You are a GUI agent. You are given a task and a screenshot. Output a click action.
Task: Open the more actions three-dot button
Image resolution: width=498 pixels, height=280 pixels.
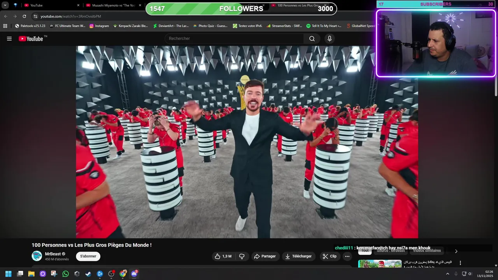(x=347, y=256)
